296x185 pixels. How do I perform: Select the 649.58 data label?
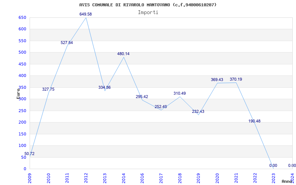(x=85, y=14)
